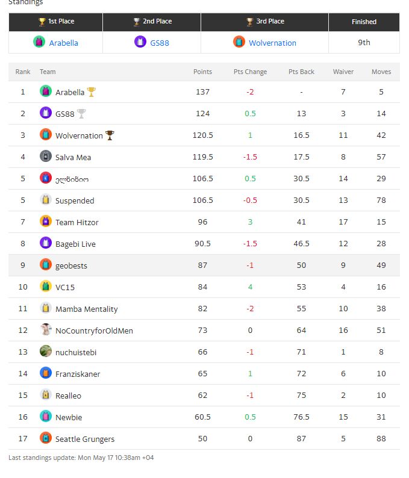Click Wolvernation's orange team logo in row 3
The height and width of the screenshot is (478, 409).
(x=46, y=135)
